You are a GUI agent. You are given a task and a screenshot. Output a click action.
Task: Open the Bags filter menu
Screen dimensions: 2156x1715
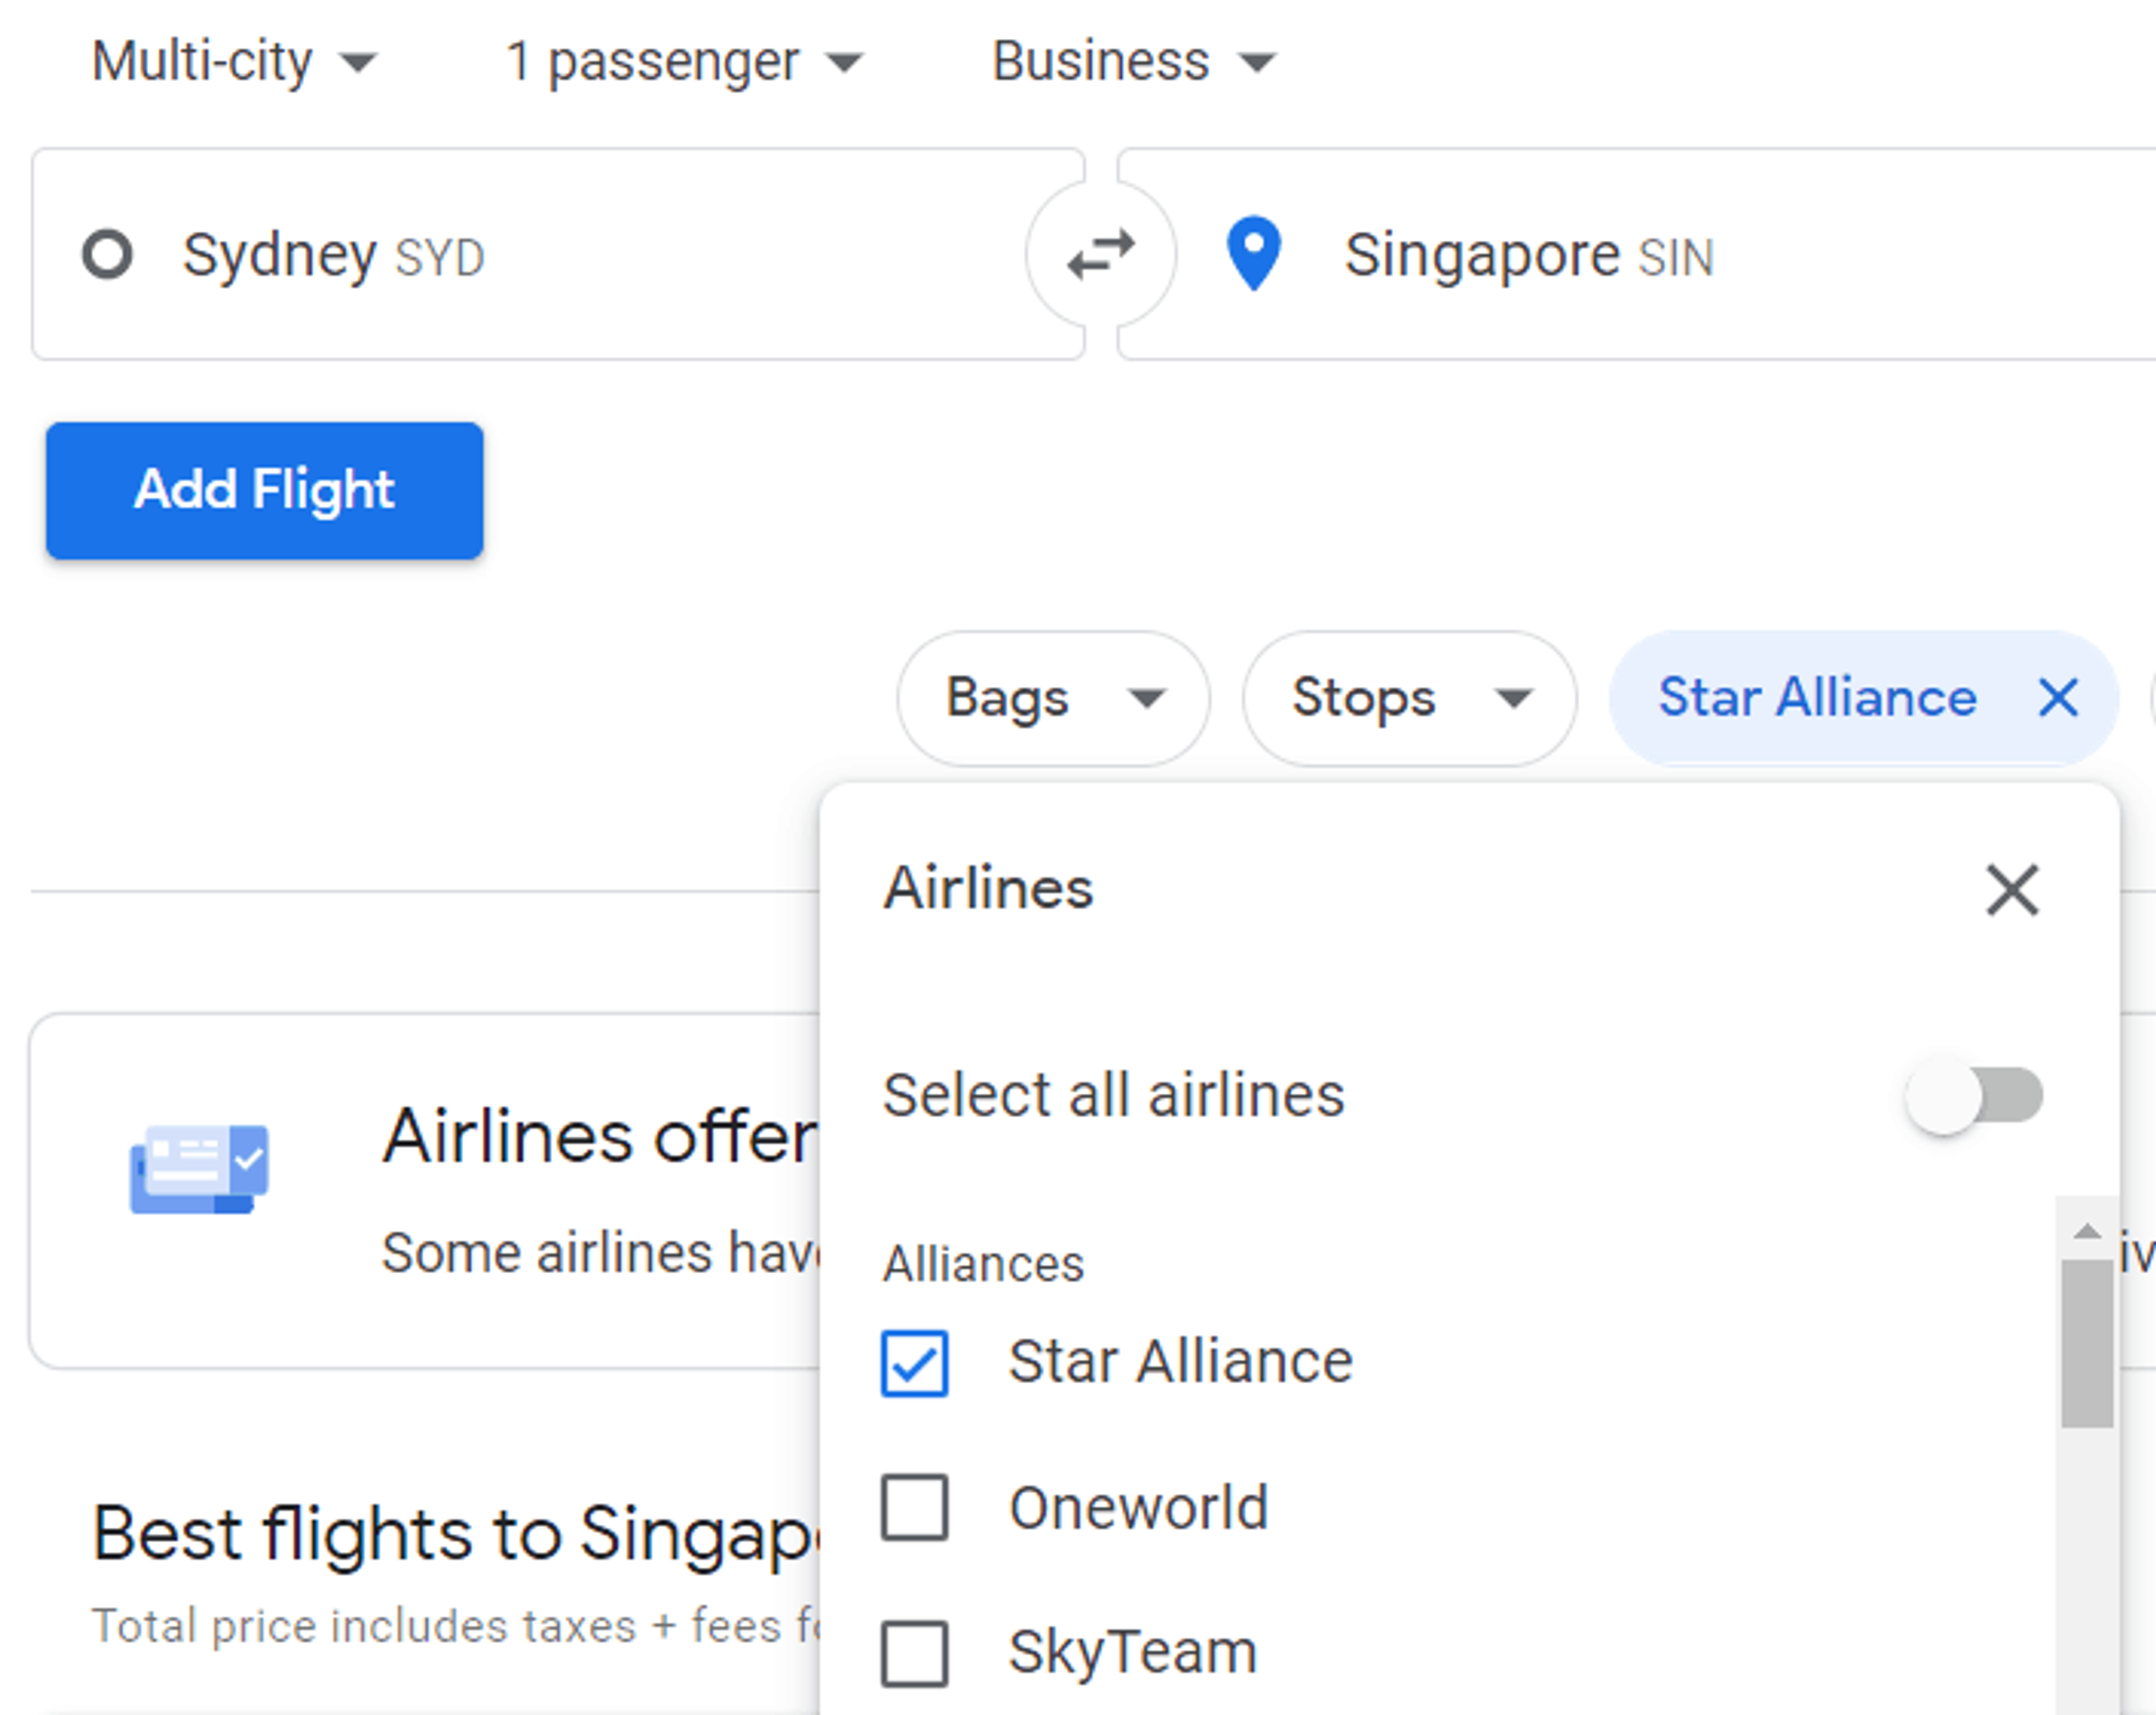click(1053, 698)
